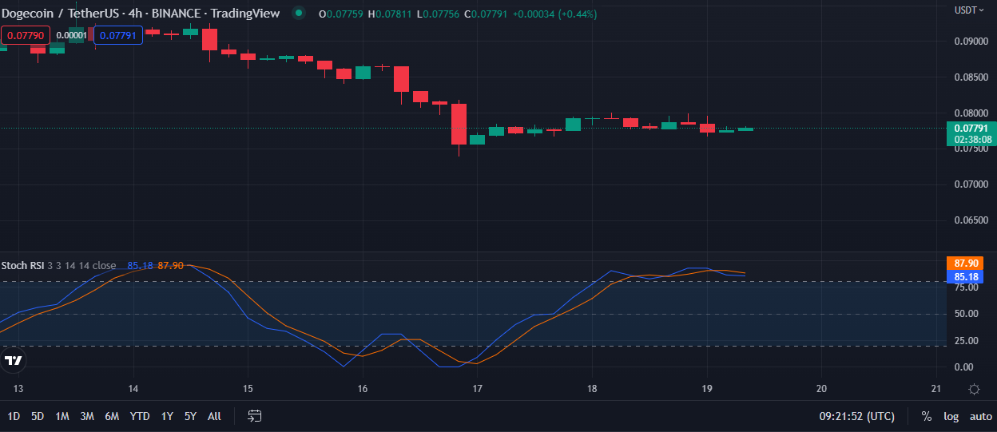The width and height of the screenshot is (997, 432).
Task: Select the 5Y time range
Action: [190, 416]
